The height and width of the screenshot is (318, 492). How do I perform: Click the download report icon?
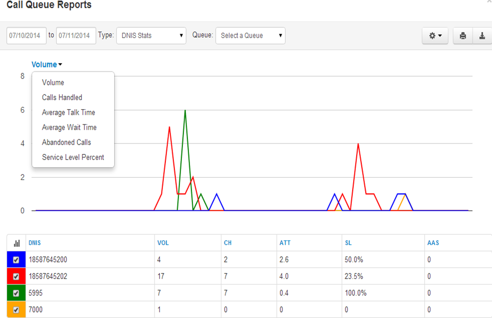[482, 36]
